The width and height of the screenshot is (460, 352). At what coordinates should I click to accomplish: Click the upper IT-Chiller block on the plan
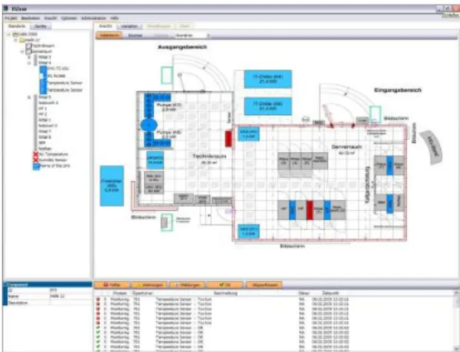coord(267,79)
